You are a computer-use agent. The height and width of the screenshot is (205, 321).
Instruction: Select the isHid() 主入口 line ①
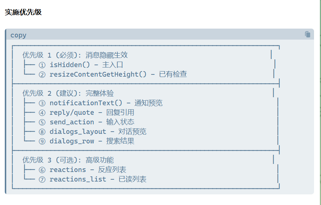[x=81, y=65]
